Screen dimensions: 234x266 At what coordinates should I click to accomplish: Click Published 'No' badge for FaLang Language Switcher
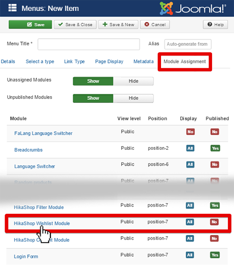tap(215, 132)
